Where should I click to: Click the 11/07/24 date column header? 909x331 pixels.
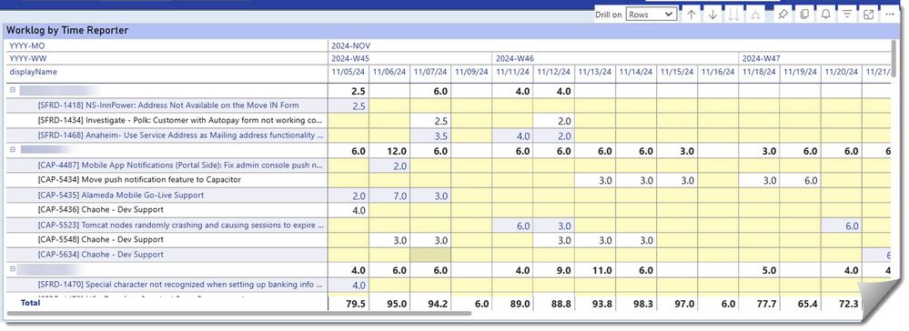click(430, 72)
